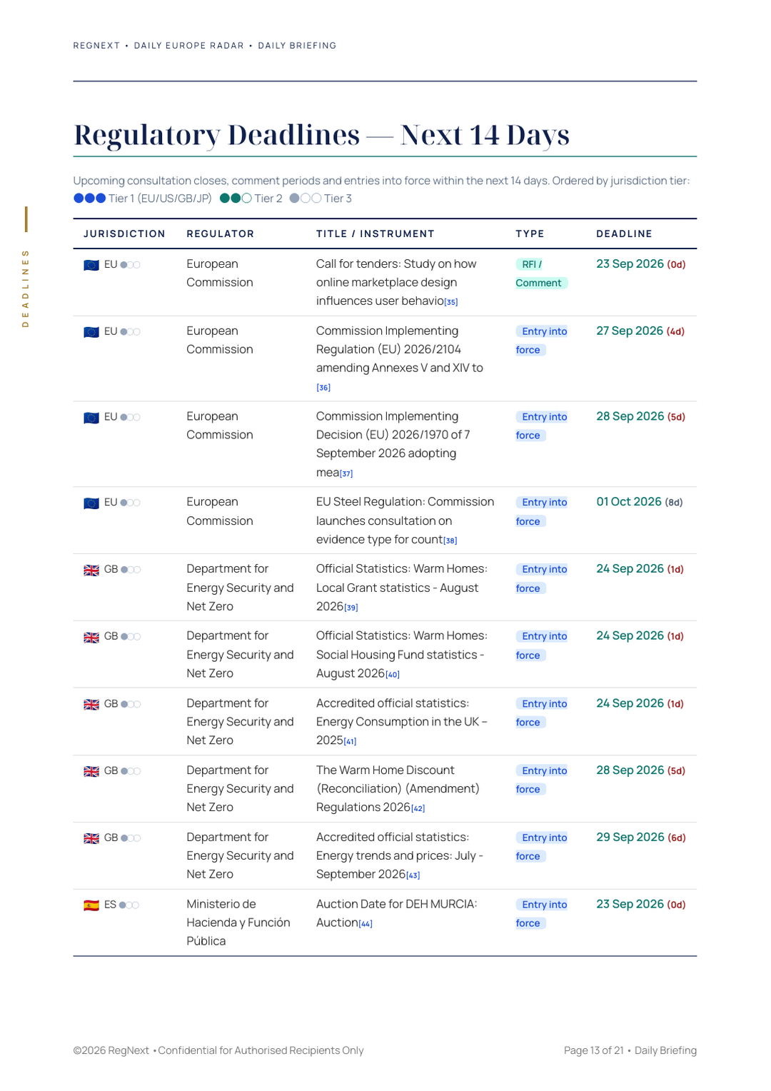Click the 23 Sep 2026 deadline in DEH MURCIA row
This screenshot has height=1091, width=771.
(641, 905)
